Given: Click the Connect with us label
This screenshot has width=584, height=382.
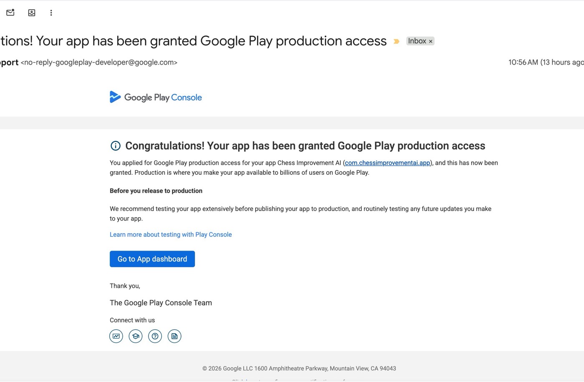Looking at the screenshot, I should [132, 320].
